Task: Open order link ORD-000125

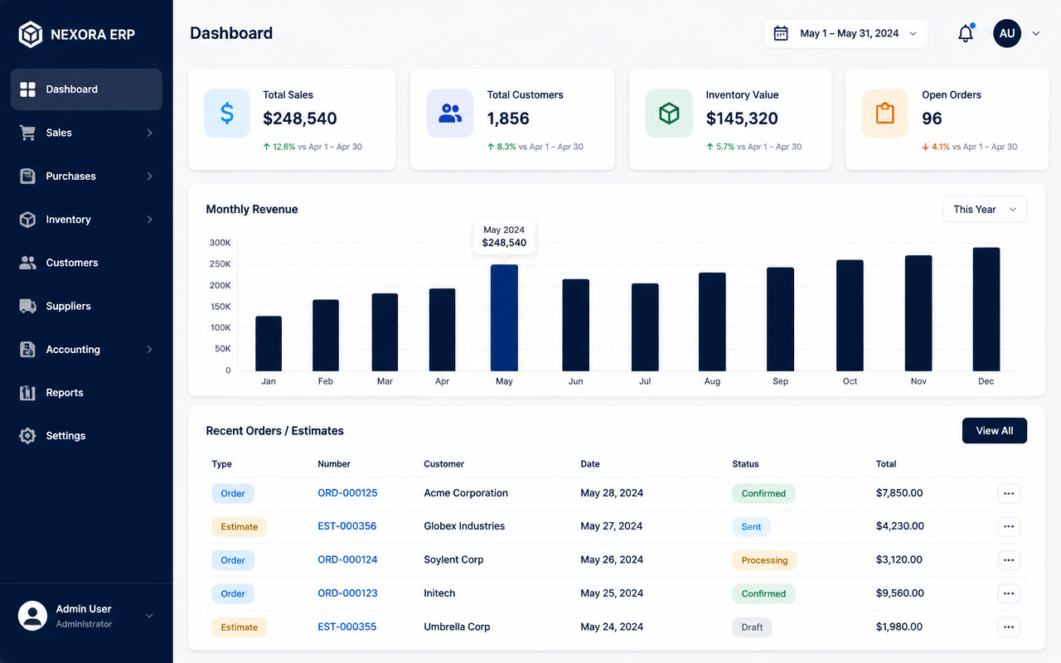Action: click(x=347, y=493)
